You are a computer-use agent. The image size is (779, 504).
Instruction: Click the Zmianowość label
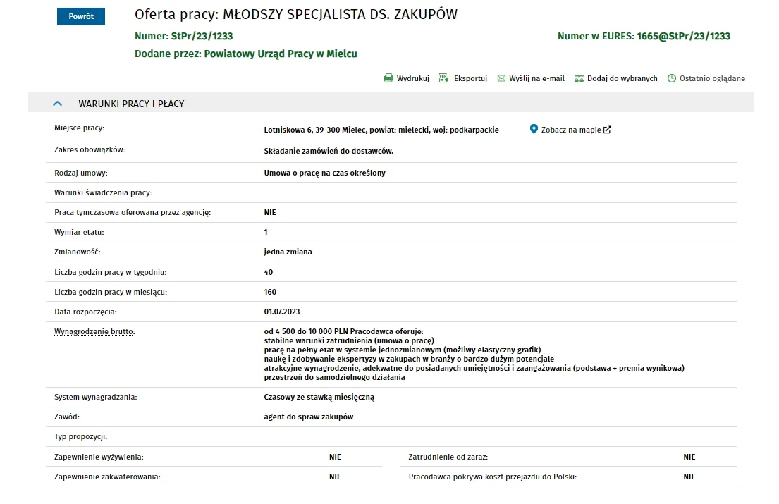coord(77,252)
